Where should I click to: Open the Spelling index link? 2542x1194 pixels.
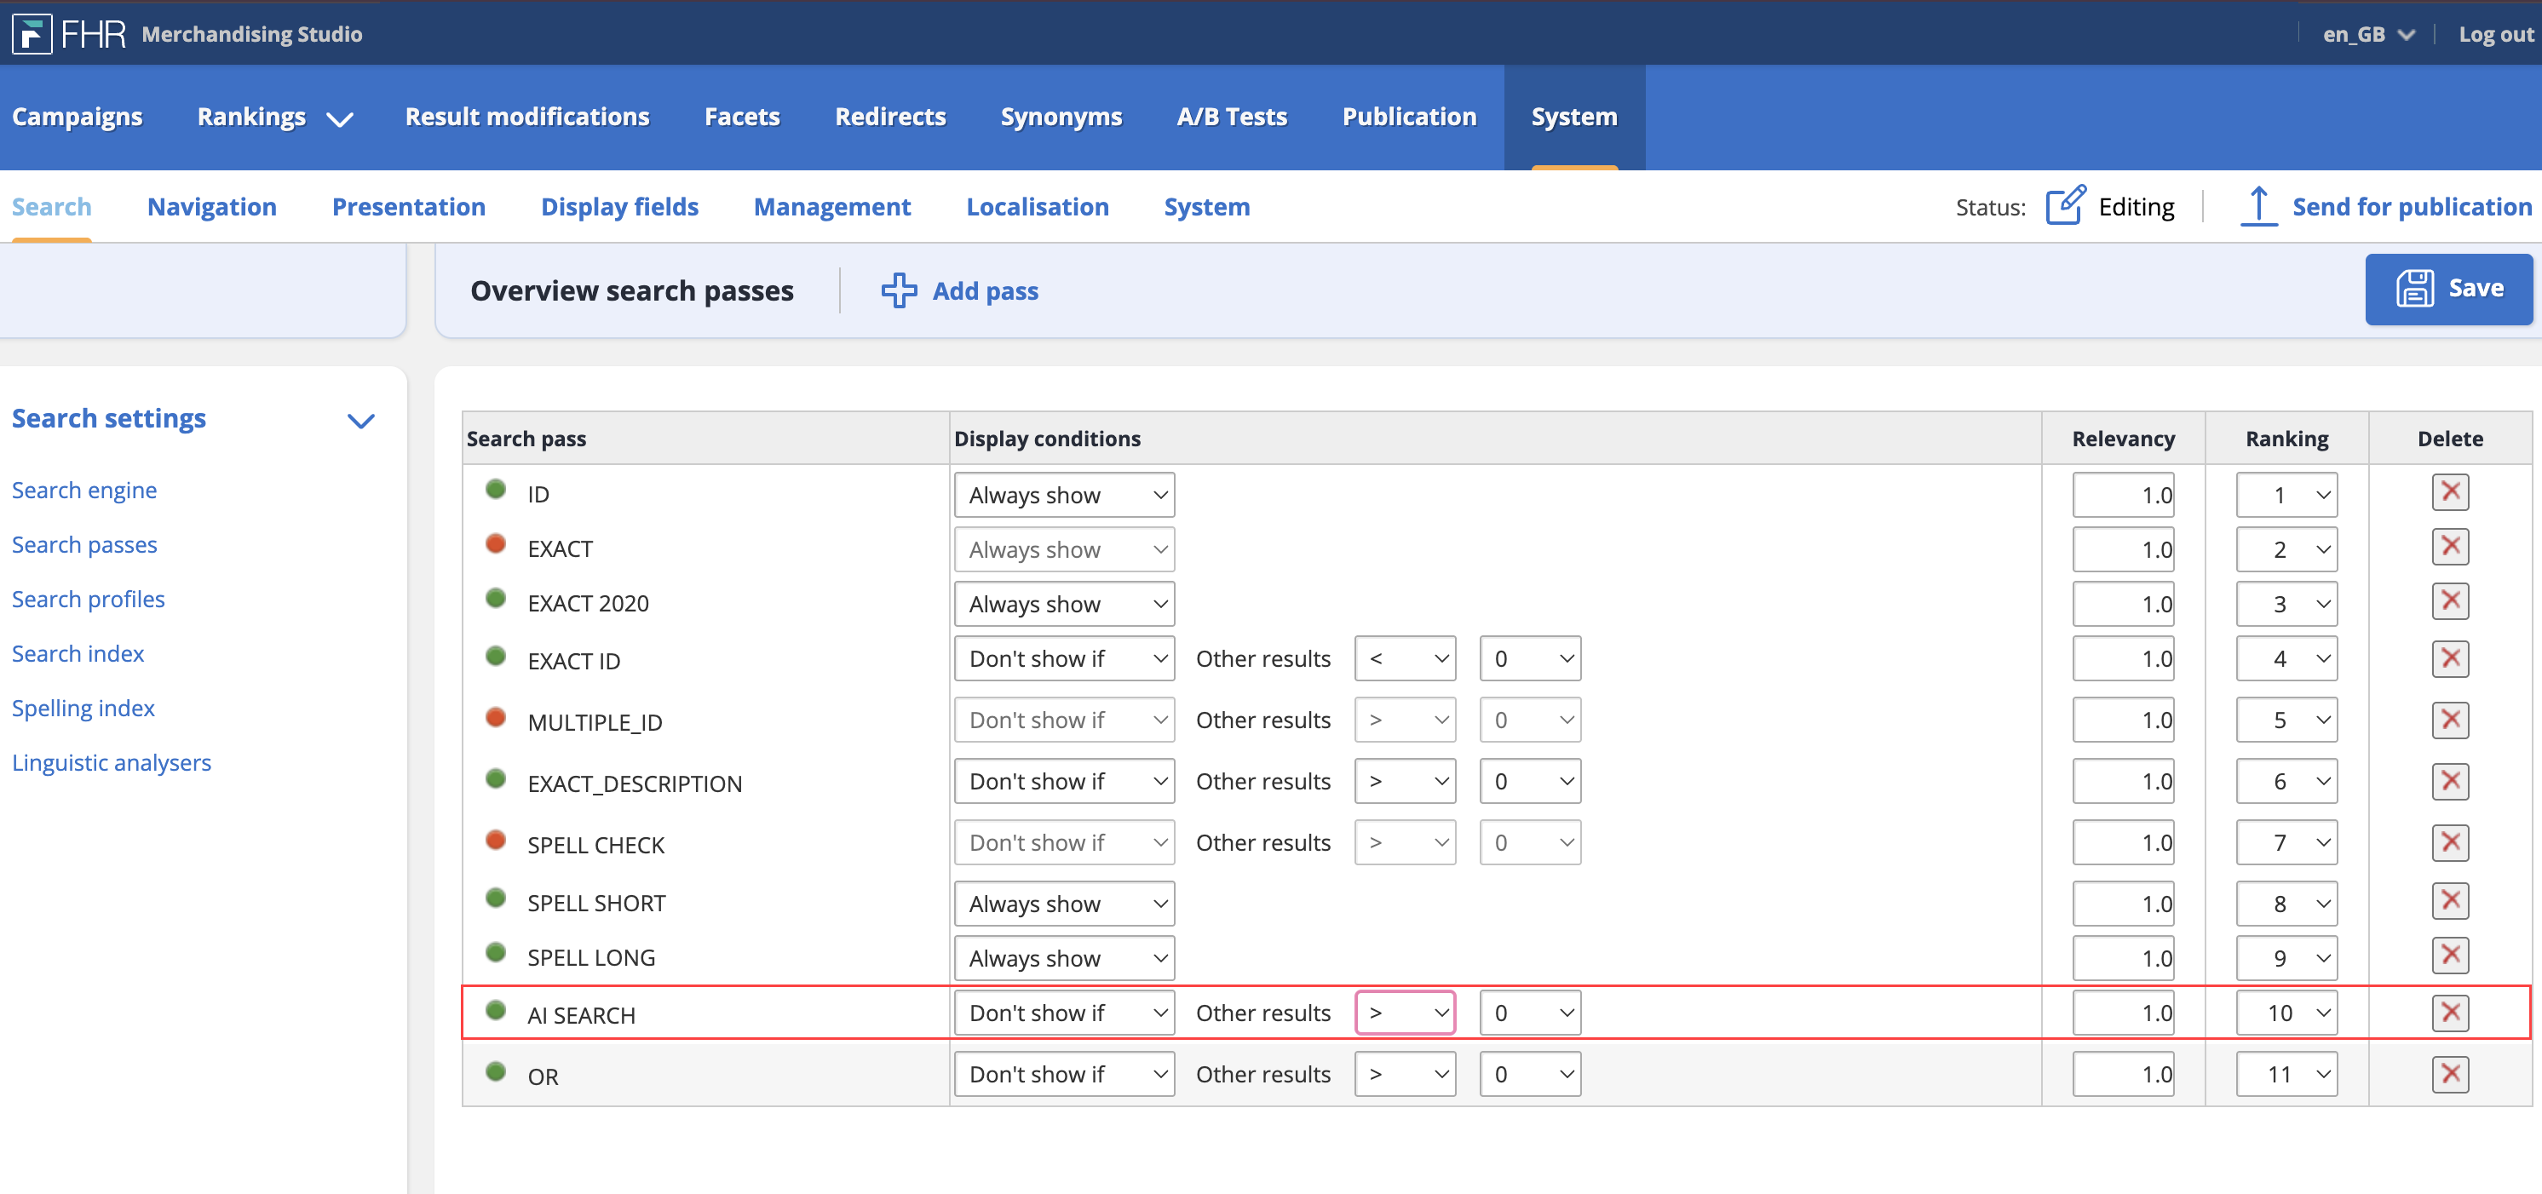tap(83, 708)
